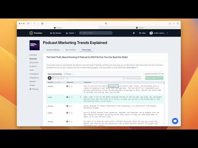Open Campaigns in the sidebar
198x148 pixels.
[34, 74]
